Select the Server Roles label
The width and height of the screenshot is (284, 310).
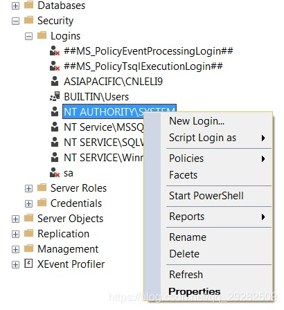pyautogui.click(x=78, y=188)
